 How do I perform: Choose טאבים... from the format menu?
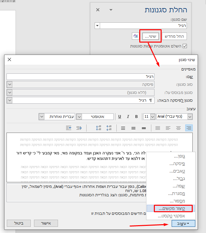171,171
